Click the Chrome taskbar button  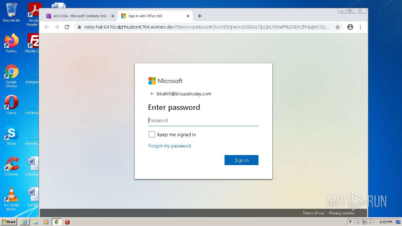pyautogui.click(x=57, y=222)
